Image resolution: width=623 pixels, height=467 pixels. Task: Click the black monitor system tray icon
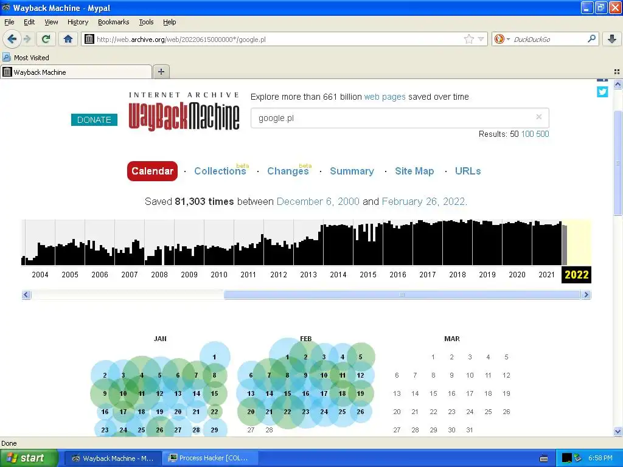coord(566,458)
